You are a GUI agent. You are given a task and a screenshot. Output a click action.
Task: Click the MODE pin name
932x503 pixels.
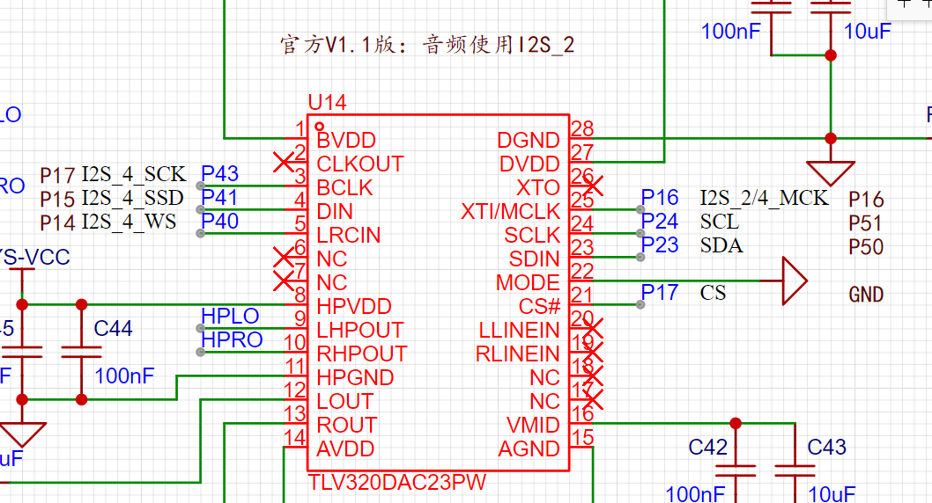(528, 282)
